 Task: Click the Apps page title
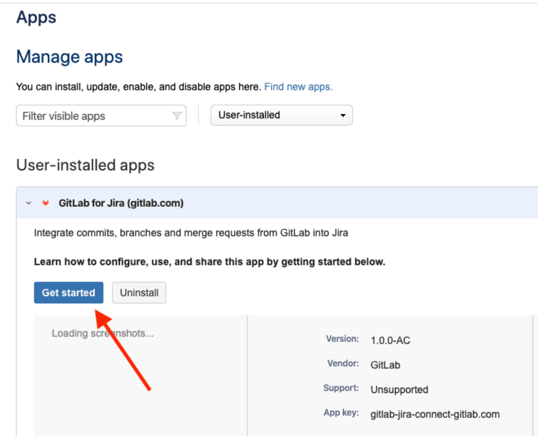coord(36,17)
